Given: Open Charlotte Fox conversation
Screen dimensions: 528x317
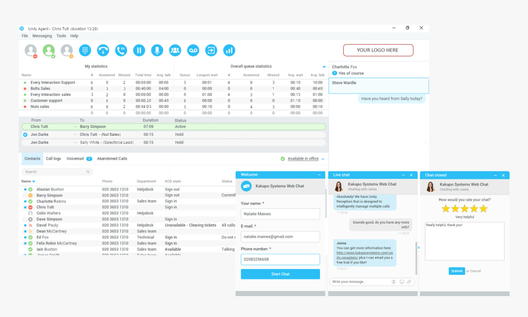Looking at the screenshot, I should pos(378,70).
